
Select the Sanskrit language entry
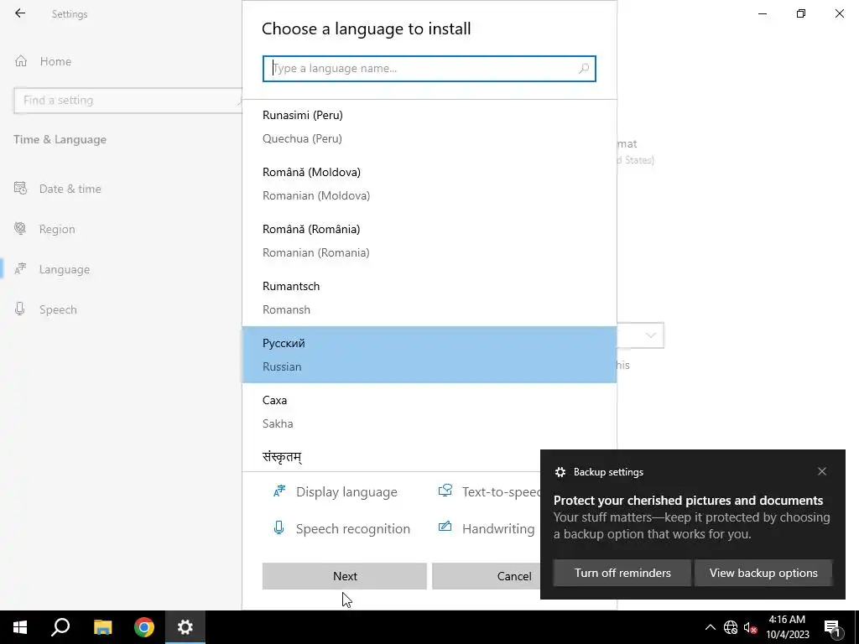(x=391, y=457)
